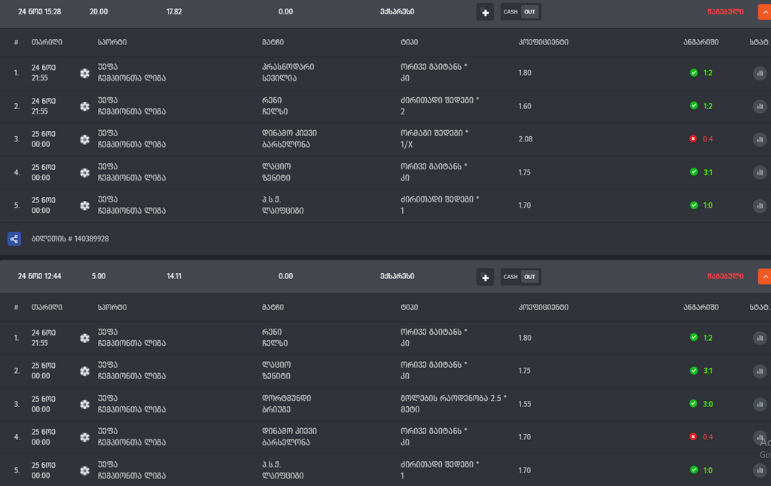Show stats for Dynamo Kyiv–Barcelona in 15:28 ticket

(760, 139)
